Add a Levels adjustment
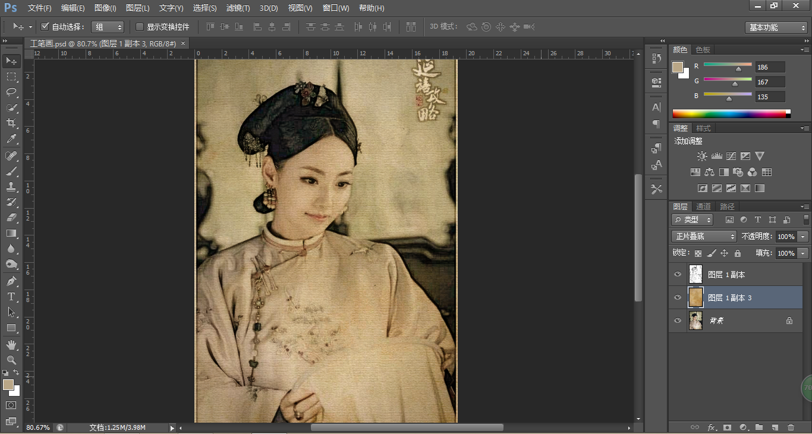 pos(716,156)
